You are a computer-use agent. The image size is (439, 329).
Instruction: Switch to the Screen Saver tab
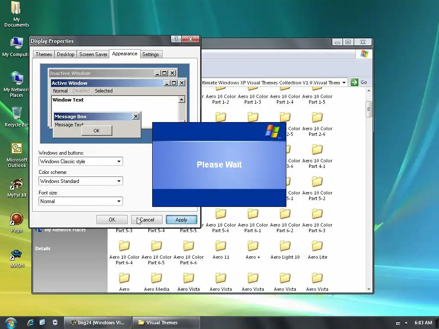pos(93,54)
